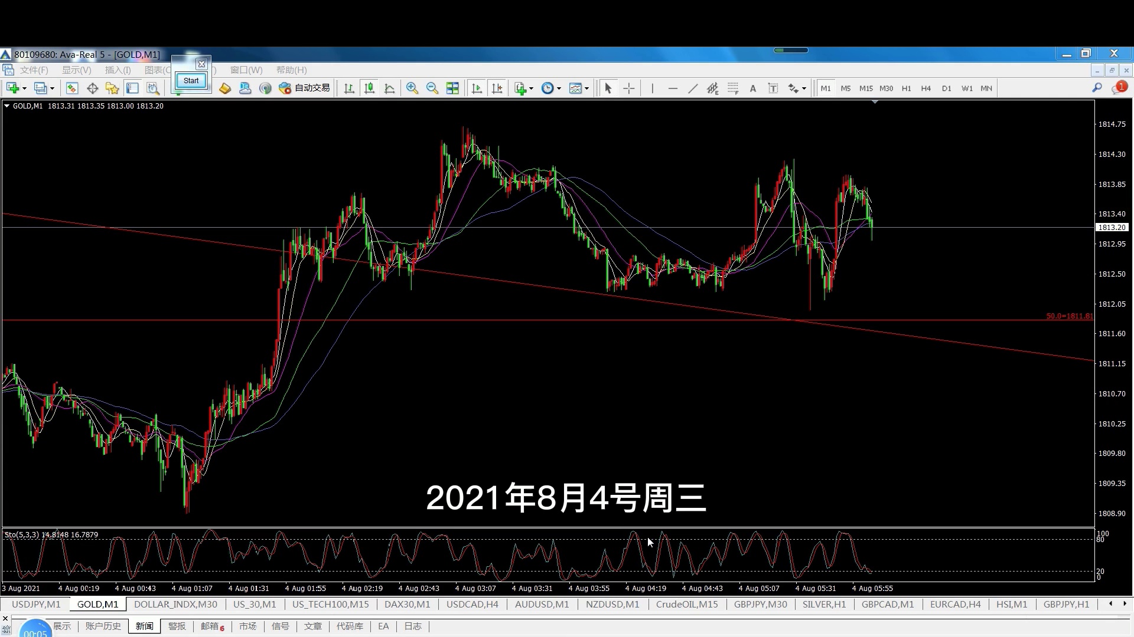Toggle the AutoTrading (自动交易) button
The width and height of the screenshot is (1134, 637).
coord(305,88)
